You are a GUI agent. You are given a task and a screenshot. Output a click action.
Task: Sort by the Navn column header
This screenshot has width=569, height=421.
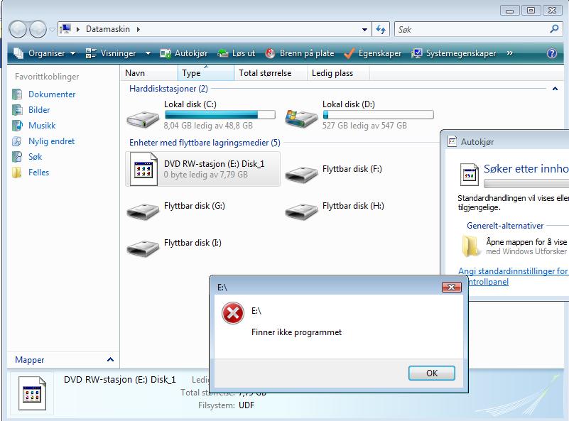point(148,73)
